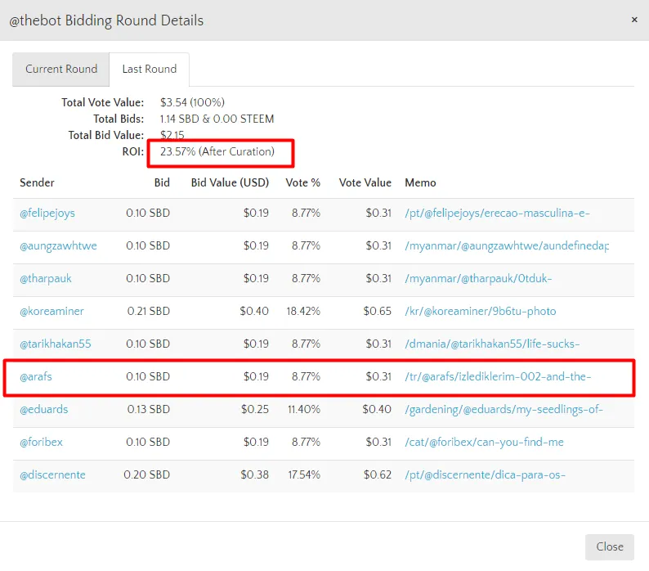Open the izlediklerim-002 memo link
This screenshot has height=571, width=649.
[498, 376]
